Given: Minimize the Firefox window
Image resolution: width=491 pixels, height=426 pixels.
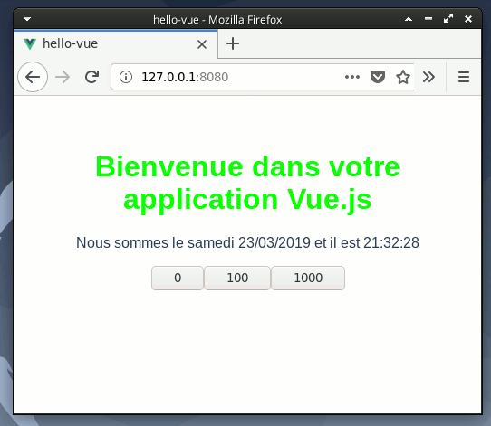Looking at the screenshot, I should [428, 19].
